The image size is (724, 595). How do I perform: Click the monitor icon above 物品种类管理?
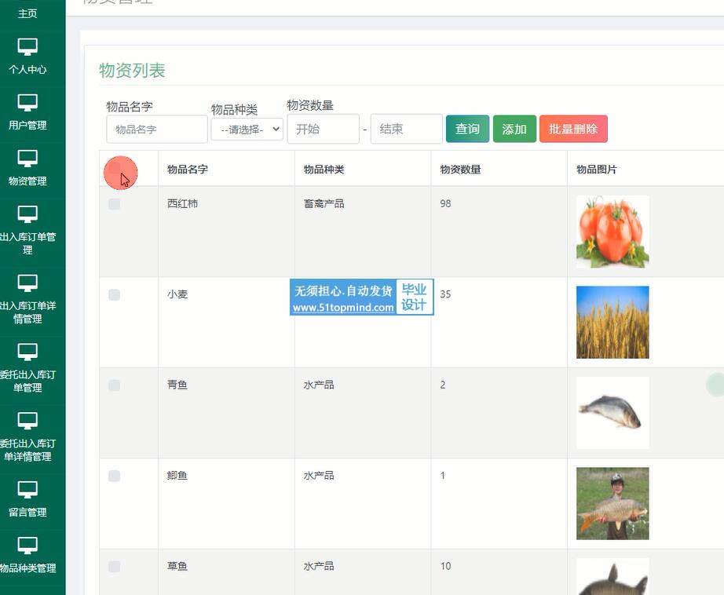coord(27,546)
